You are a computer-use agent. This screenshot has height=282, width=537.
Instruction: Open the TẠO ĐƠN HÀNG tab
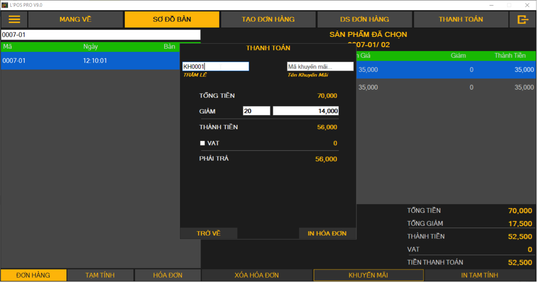coord(268,20)
